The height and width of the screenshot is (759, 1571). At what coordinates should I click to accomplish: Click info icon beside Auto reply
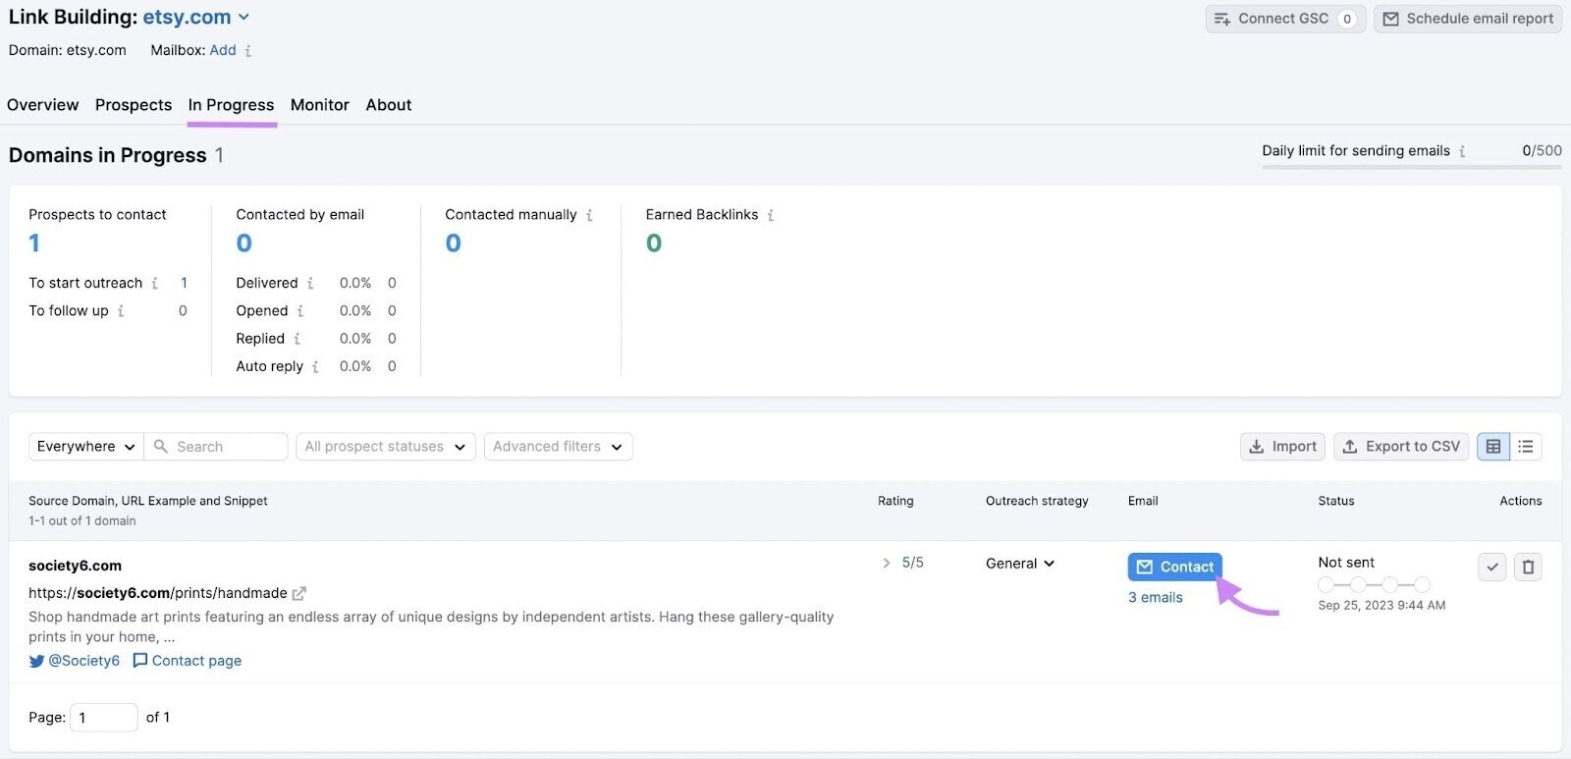[x=315, y=366]
